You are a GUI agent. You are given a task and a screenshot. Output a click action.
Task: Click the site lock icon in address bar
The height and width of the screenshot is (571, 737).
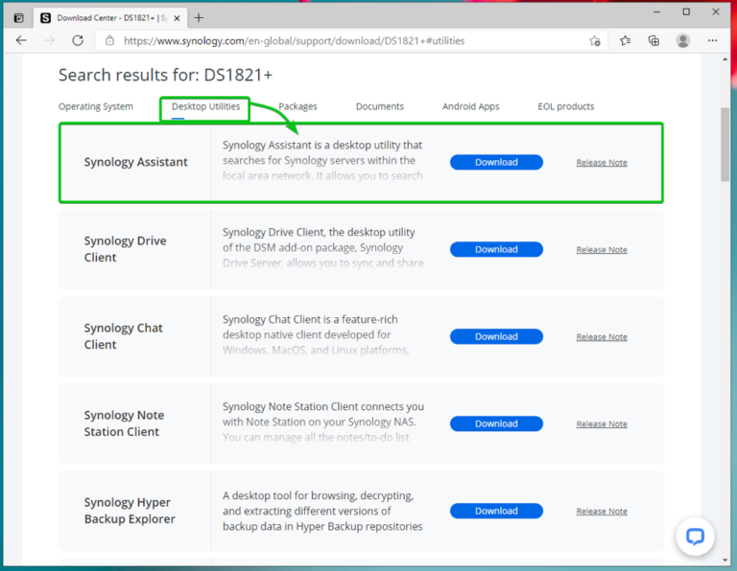tap(109, 41)
